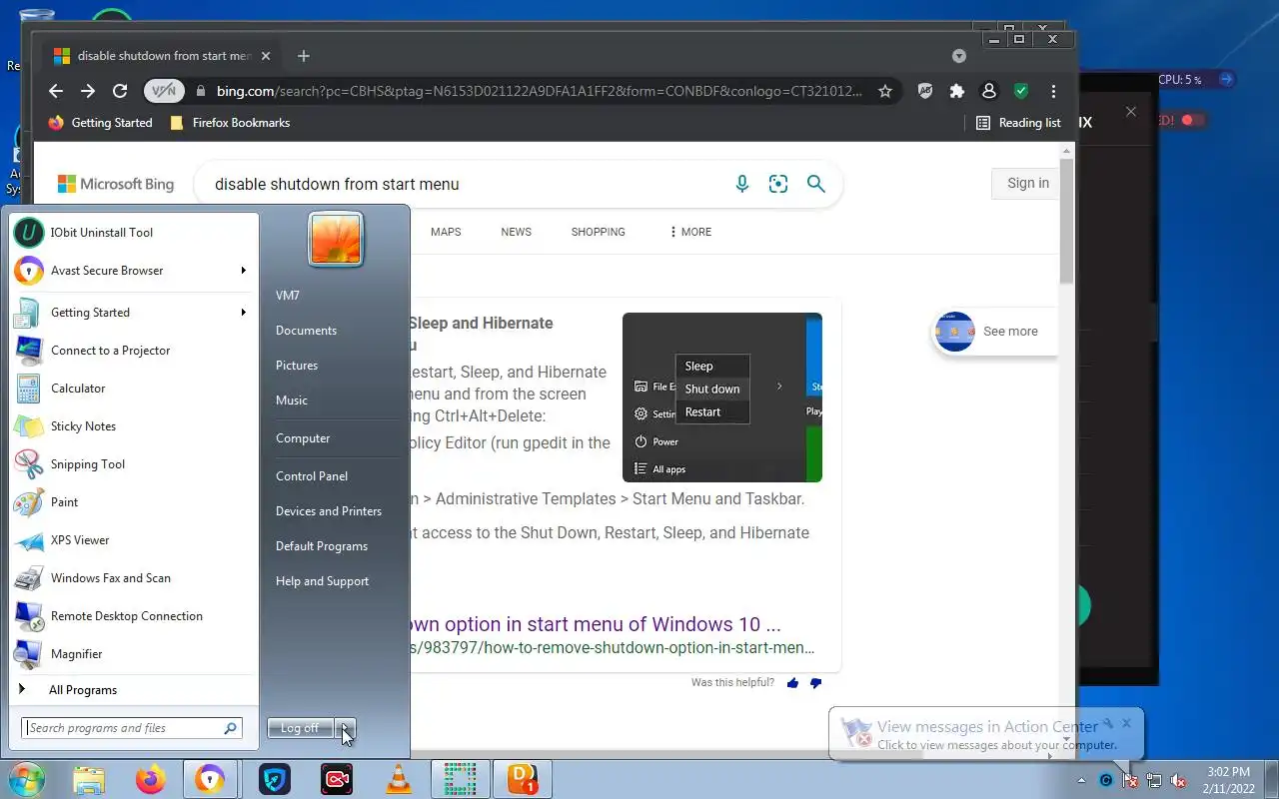This screenshot has height=799, width=1279.
Task: Go back in the browser
Action: pyautogui.click(x=56, y=91)
